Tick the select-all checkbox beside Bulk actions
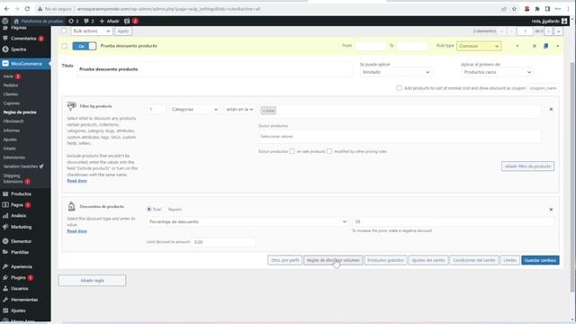The image size is (576, 324). (x=64, y=31)
